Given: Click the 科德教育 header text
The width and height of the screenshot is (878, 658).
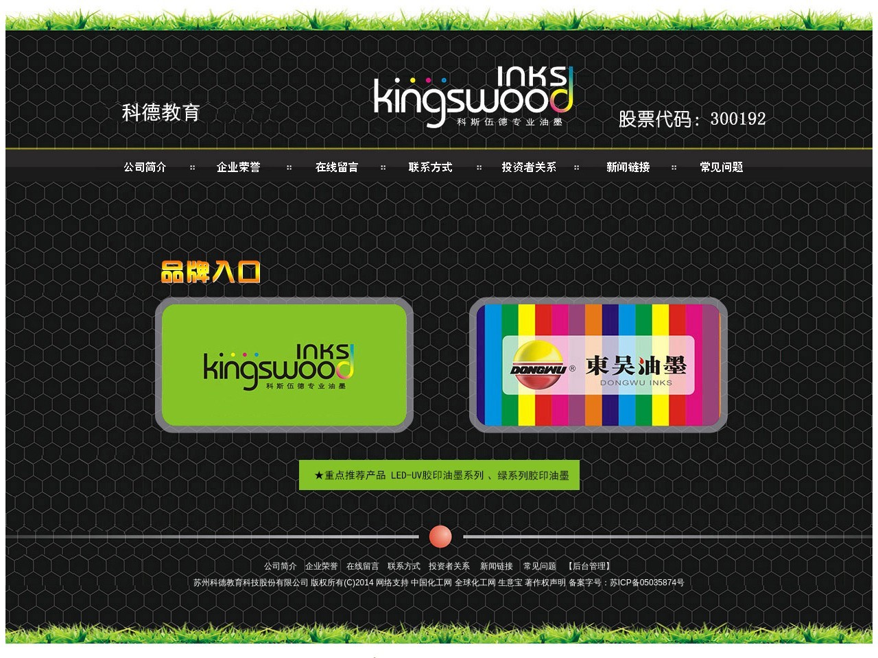Looking at the screenshot, I should (161, 112).
